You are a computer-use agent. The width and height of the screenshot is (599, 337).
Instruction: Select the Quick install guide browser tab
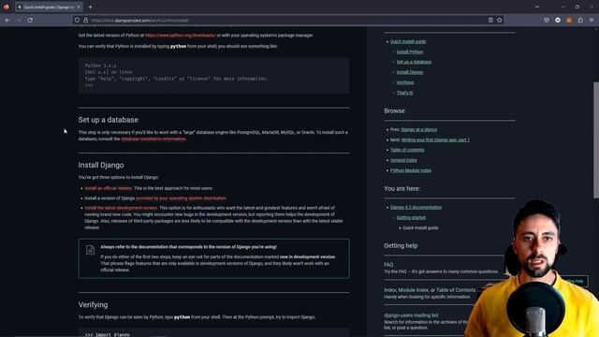click(49, 7)
